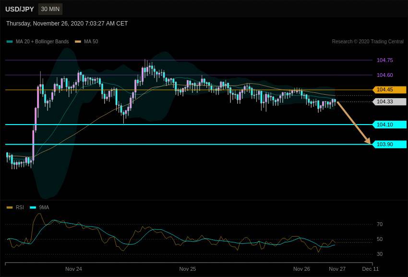Viewport: 408px width, 277px height.
Task: Click the RSI 50 level label
Action: [x=380, y=239]
